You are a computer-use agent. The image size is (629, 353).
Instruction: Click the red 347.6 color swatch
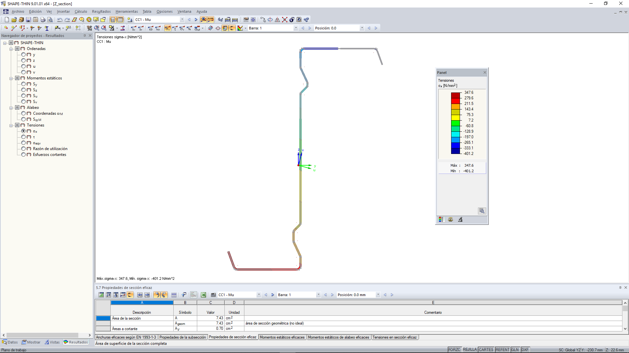pyautogui.click(x=456, y=95)
